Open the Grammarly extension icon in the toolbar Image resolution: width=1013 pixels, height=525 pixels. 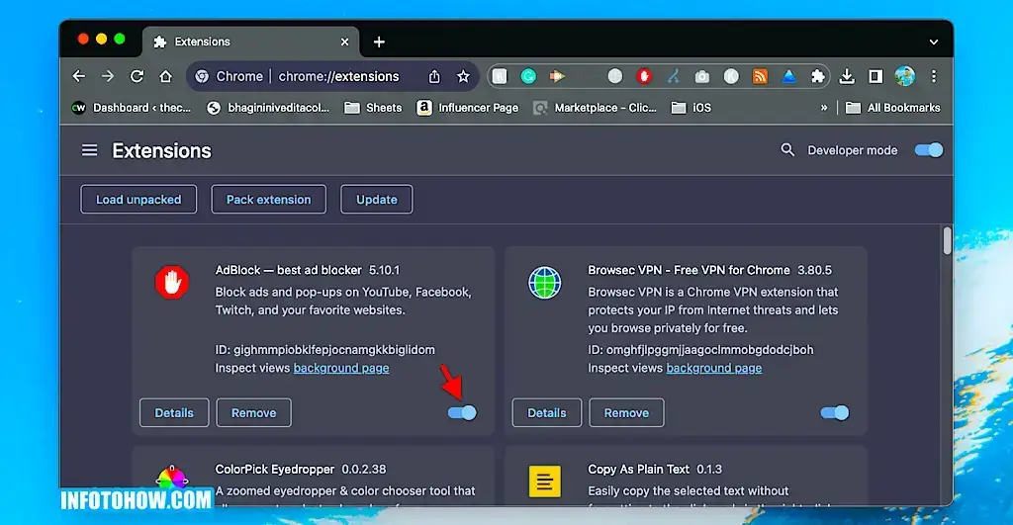click(528, 76)
